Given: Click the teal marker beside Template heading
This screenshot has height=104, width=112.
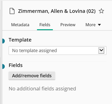Looking at the screenshot, I should [x=3, y=41].
